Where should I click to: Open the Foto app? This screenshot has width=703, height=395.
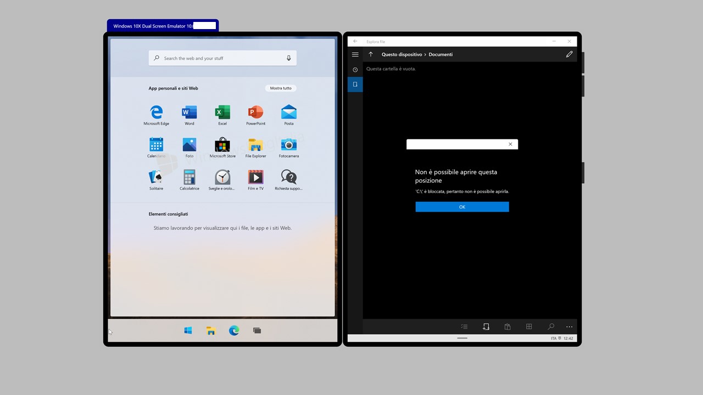tap(189, 148)
